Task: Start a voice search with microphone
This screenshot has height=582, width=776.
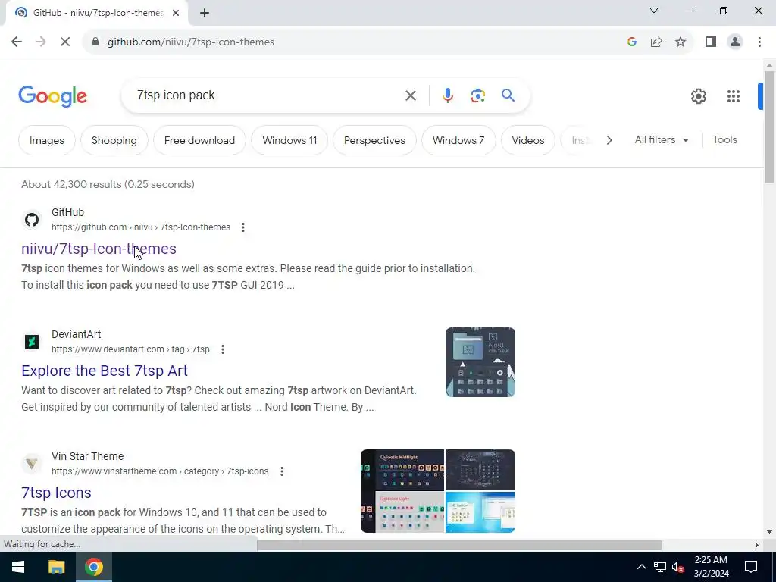Action: (x=447, y=95)
